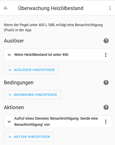
Task: Open three-dot menu of Heizölbestand trigger
Action: pyautogui.click(x=106, y=55)
